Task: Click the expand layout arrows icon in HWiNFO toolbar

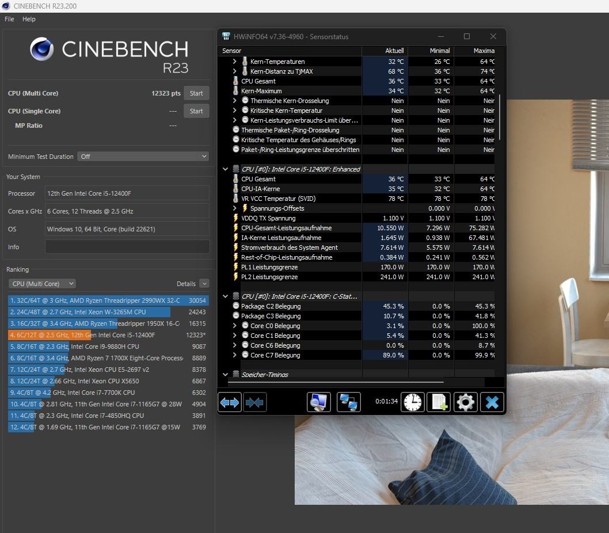Action: click(230, 402)
